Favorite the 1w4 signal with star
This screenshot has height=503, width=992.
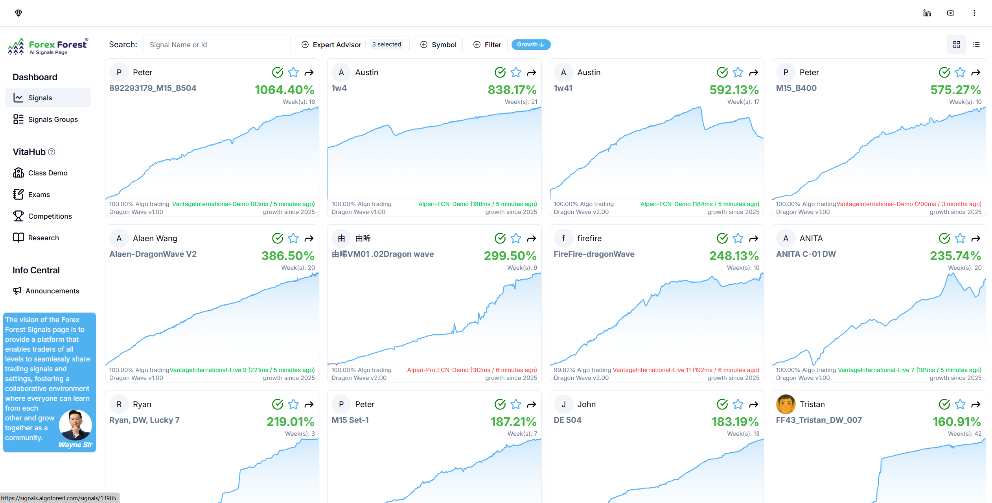coord(516,72)
